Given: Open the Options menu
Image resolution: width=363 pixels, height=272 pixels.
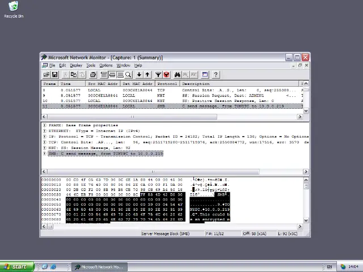Looking at the screenshot, I should [x=106, y=66].
